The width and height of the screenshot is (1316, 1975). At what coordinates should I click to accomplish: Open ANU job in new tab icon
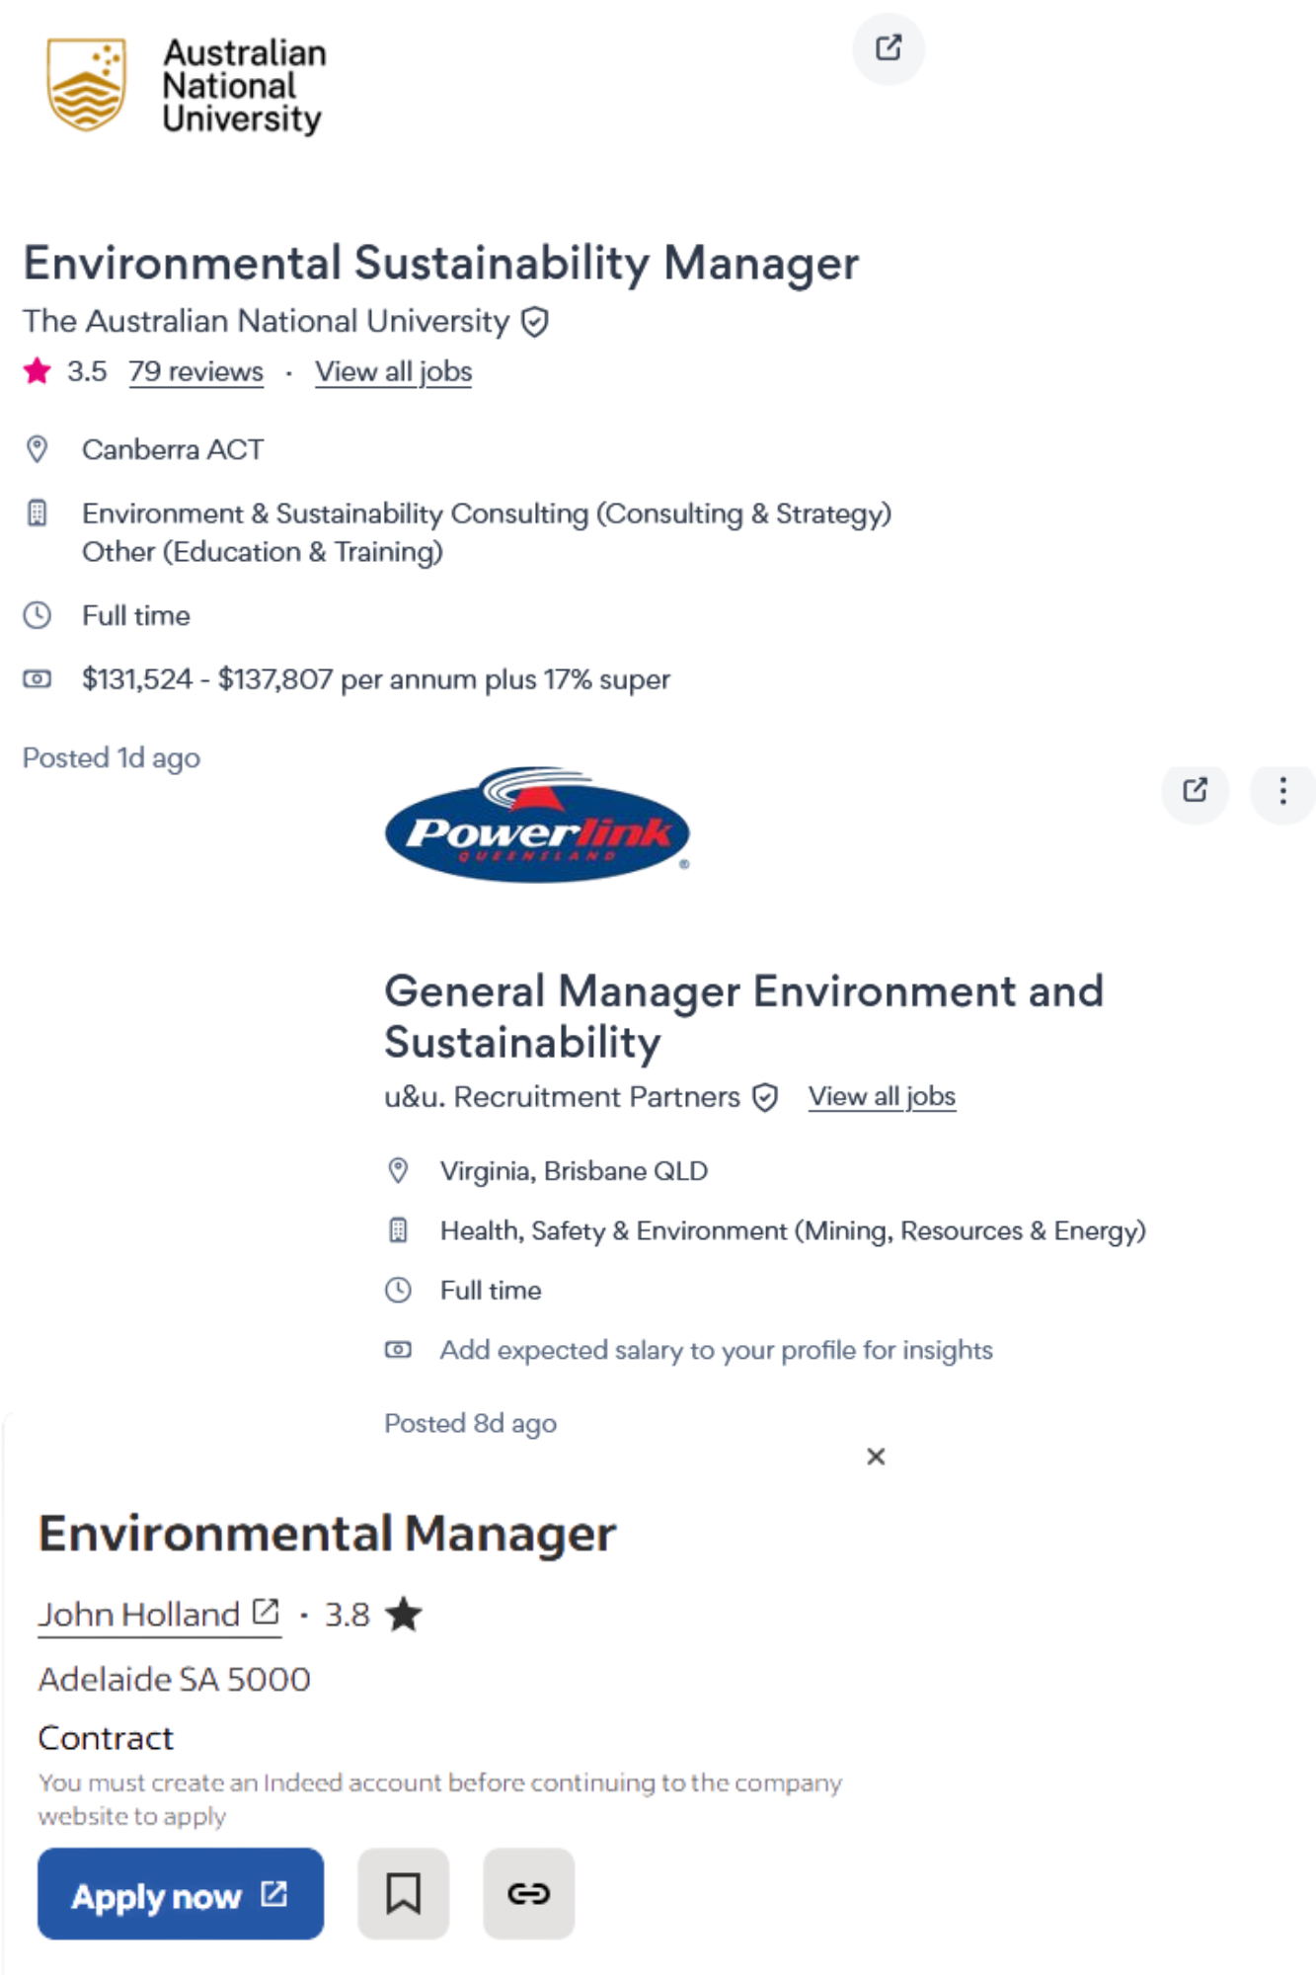coord(889,48)
